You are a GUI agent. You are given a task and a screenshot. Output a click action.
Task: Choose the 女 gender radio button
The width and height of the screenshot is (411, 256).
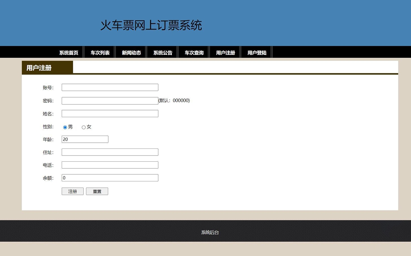pyautogui.click(x=83, y=127)
